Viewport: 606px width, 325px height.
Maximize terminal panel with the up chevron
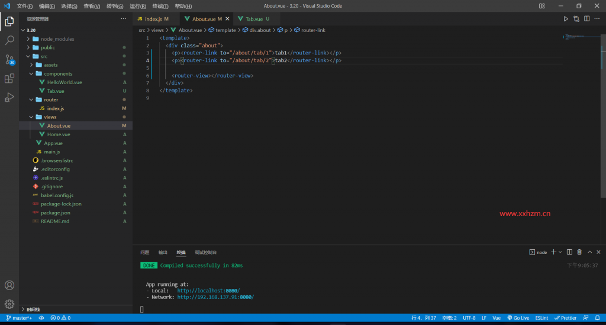589,252
